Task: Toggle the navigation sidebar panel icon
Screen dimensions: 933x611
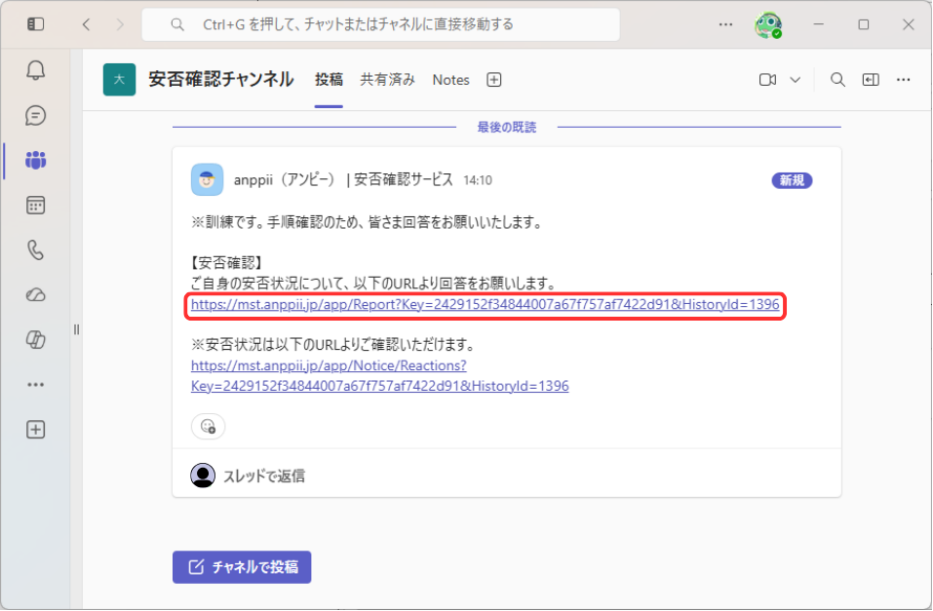Action: click(36, 24)
